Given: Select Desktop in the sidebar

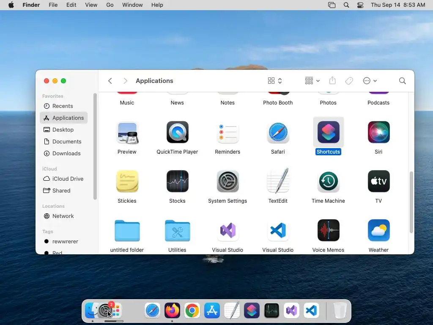Looking at the screenshot, I should (63, 129).
